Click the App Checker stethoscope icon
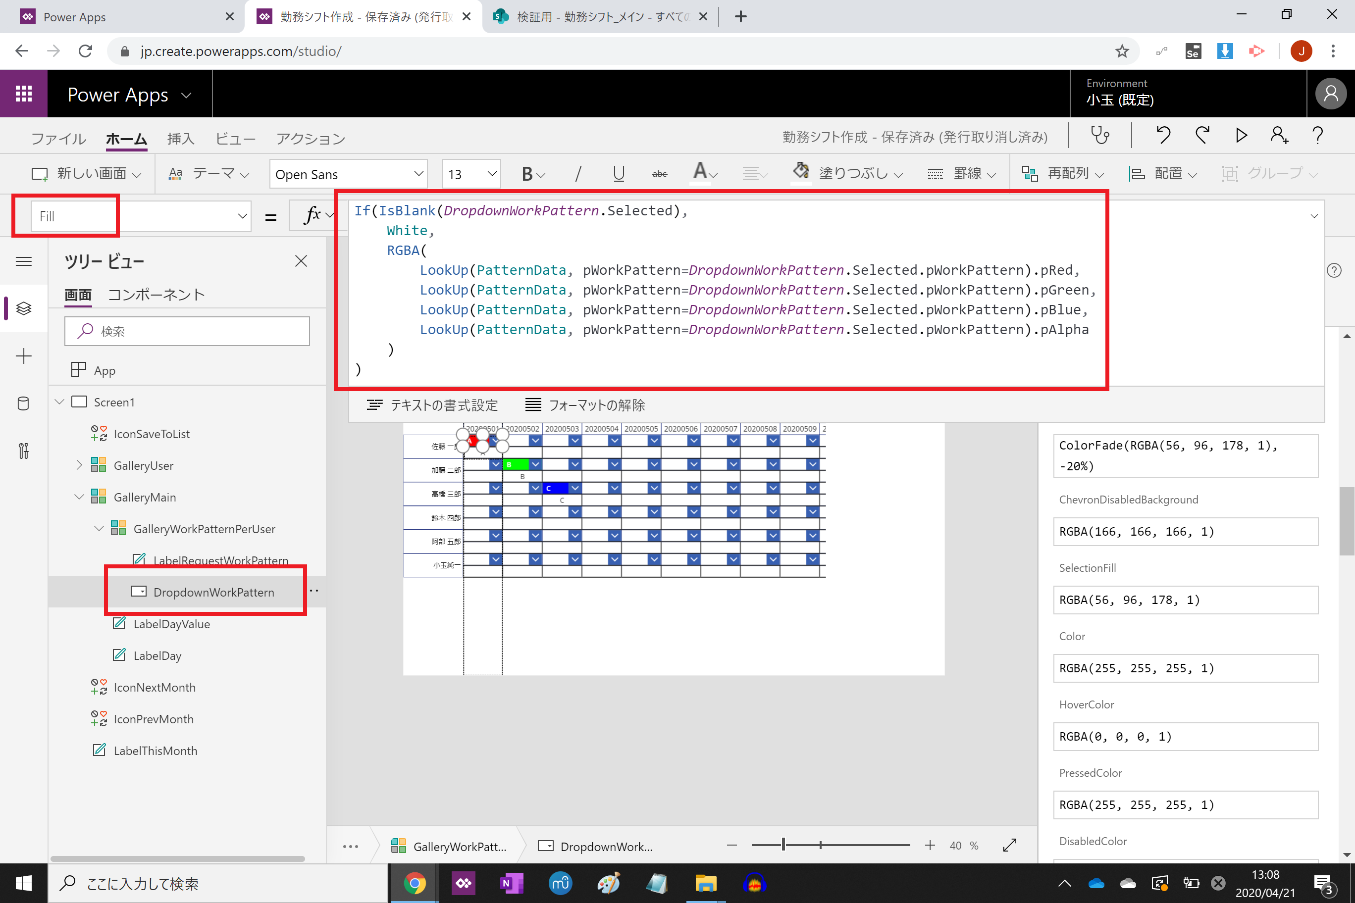1355x903 pixels. tap(1100, 136)
